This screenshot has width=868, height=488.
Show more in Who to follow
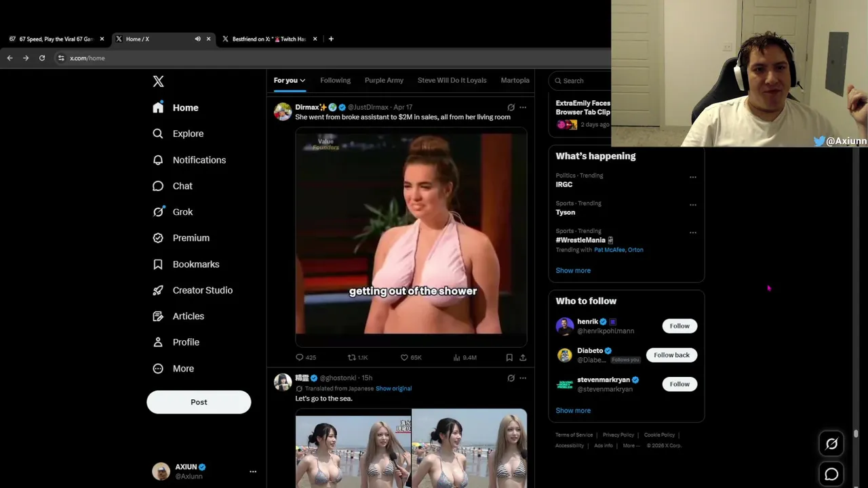573,411
